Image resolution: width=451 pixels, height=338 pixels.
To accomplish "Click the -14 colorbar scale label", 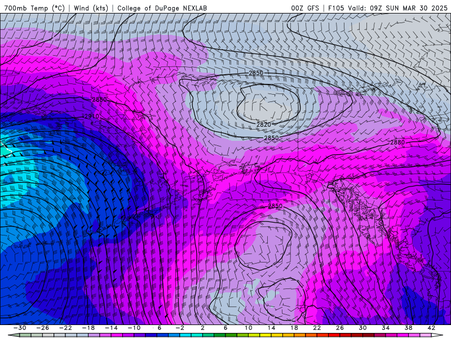I will (111, 328).
